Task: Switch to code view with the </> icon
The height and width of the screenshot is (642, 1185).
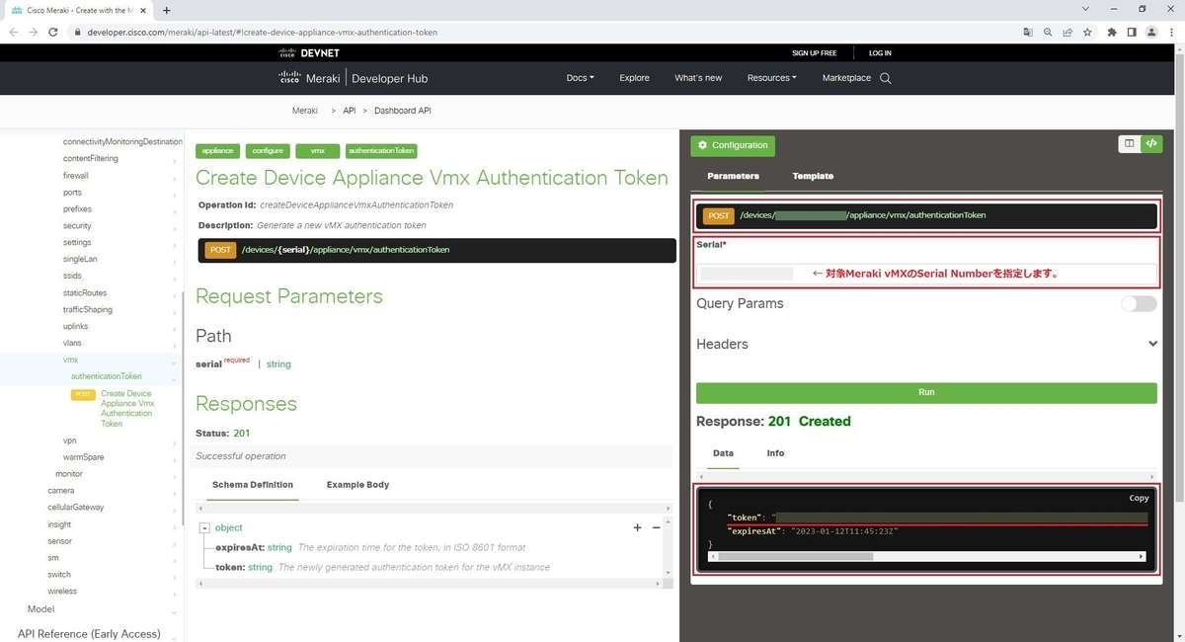Action: click(1150, 143)
